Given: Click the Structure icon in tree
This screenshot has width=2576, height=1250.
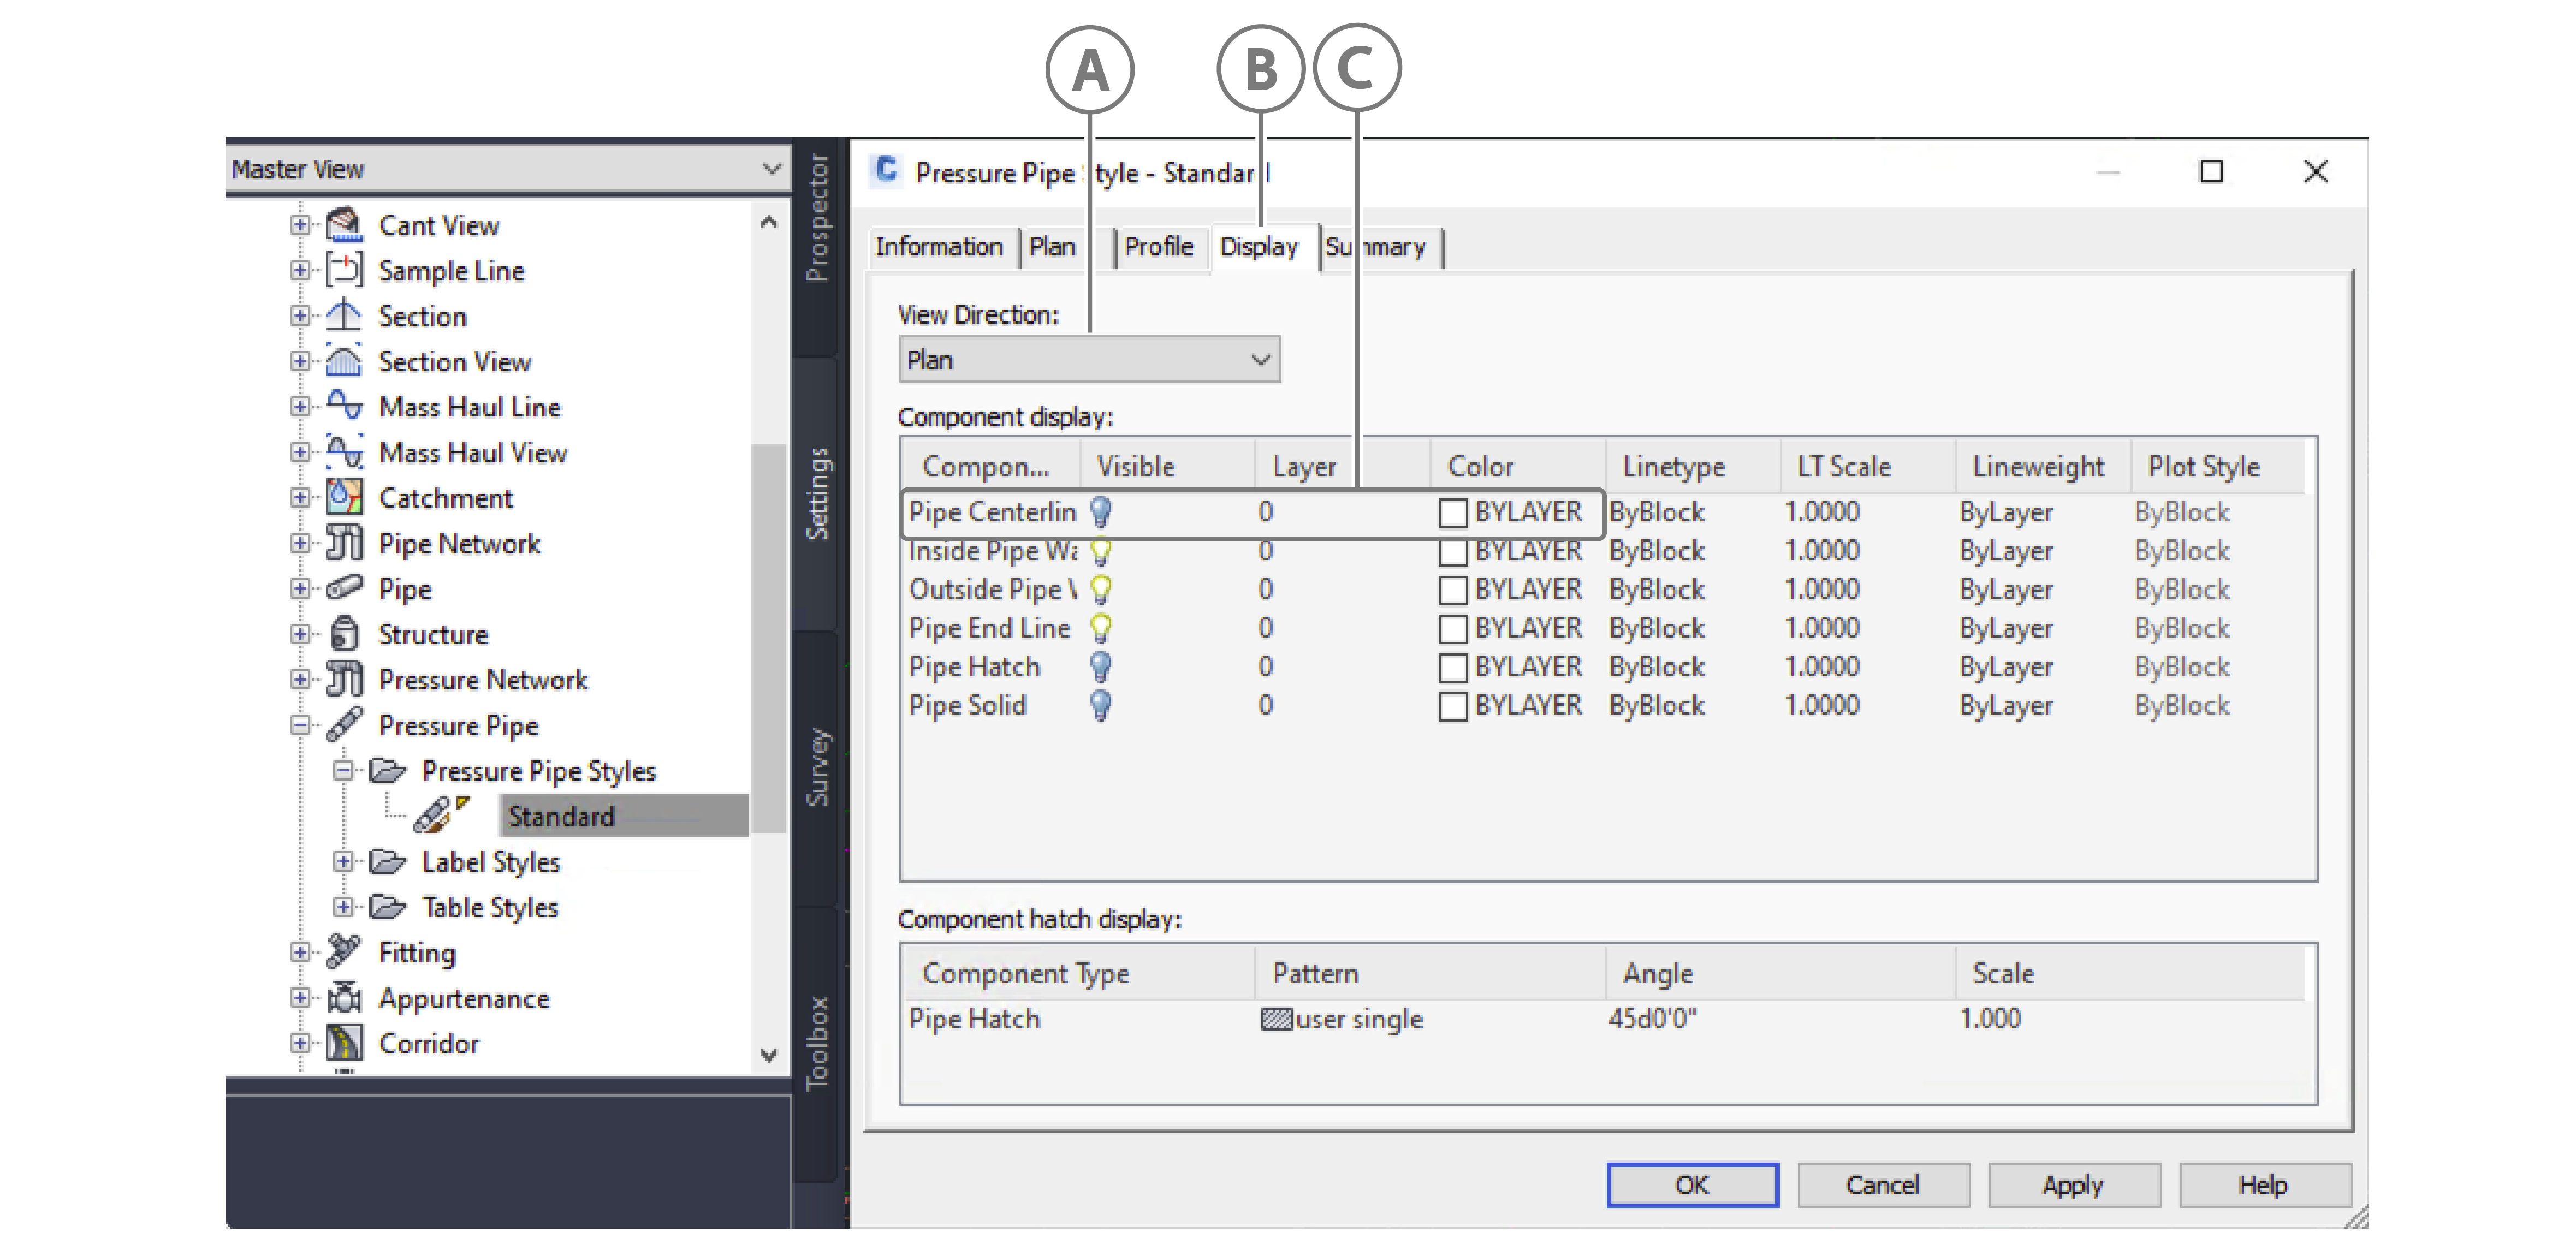Looking at the screenshot, I should point(344,634).
